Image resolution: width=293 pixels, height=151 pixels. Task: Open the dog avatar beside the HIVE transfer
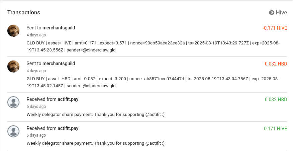[x=13, y=31]
